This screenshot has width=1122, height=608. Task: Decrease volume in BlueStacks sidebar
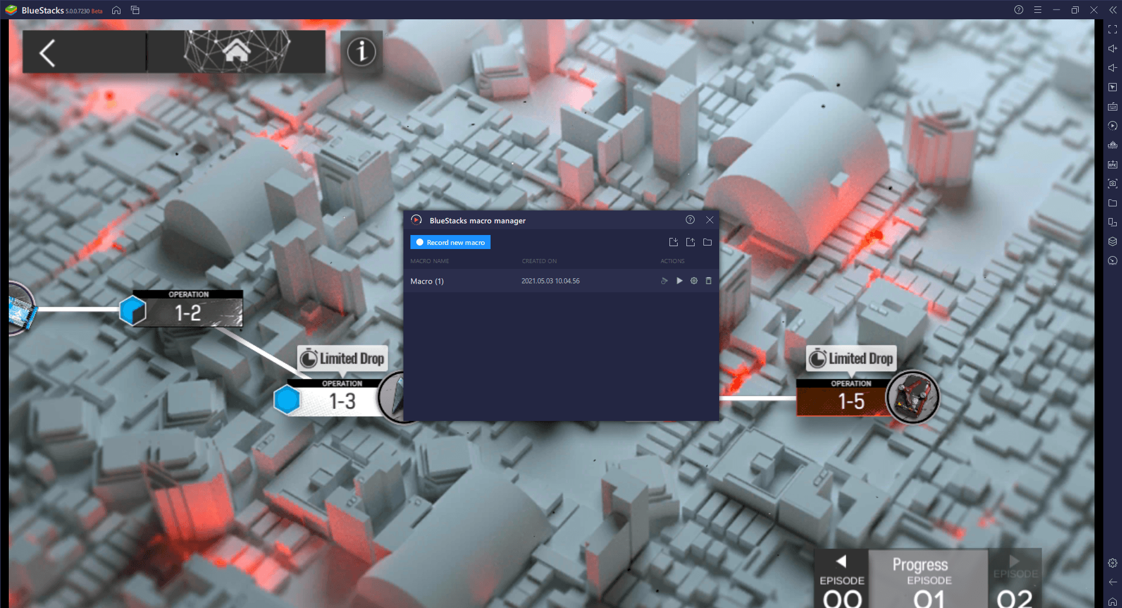1112,68
